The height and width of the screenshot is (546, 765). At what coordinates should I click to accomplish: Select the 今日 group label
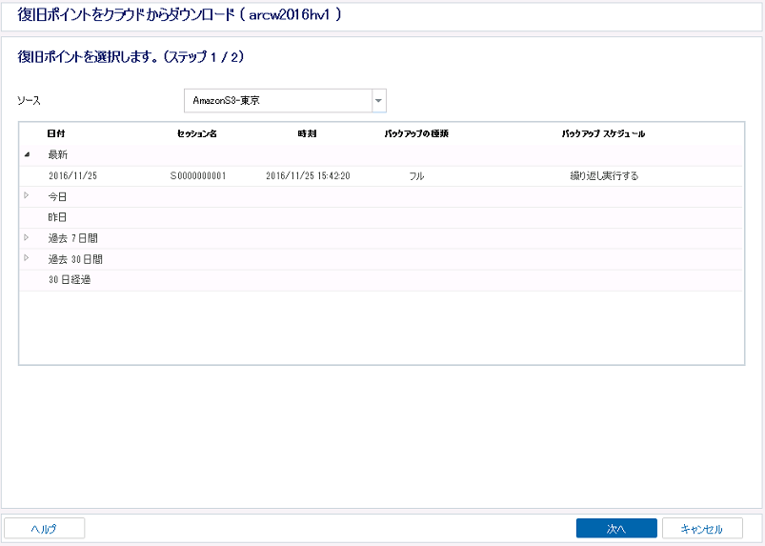[57, 196]
